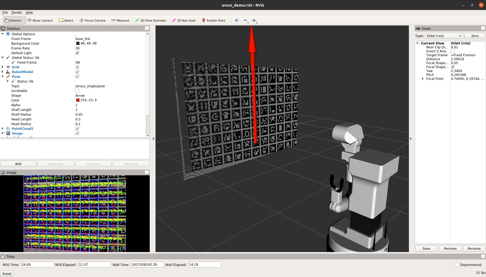Toggle the Default Light checkbox
Viewport: 486px width, 277px height.
click(x=77, y=53)
